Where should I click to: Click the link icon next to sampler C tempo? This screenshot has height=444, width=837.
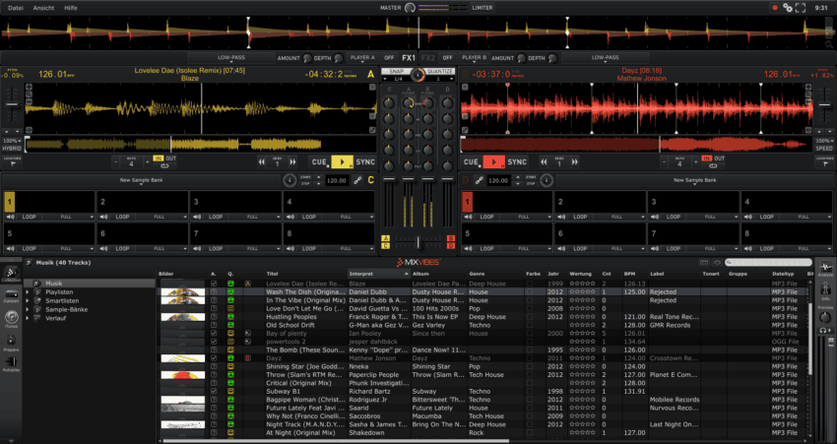coord(357,181)
